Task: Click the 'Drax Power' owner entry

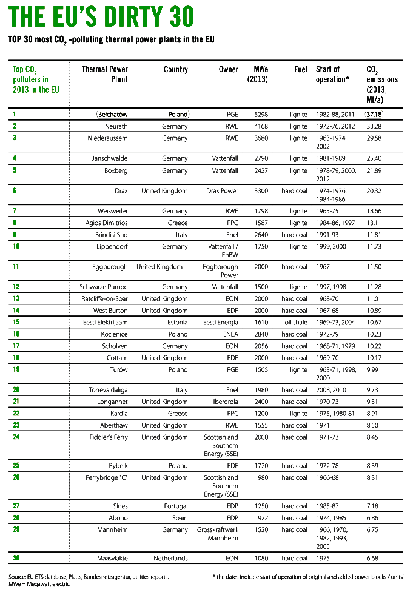Action: pyautogui.click(x=222, y=190)
